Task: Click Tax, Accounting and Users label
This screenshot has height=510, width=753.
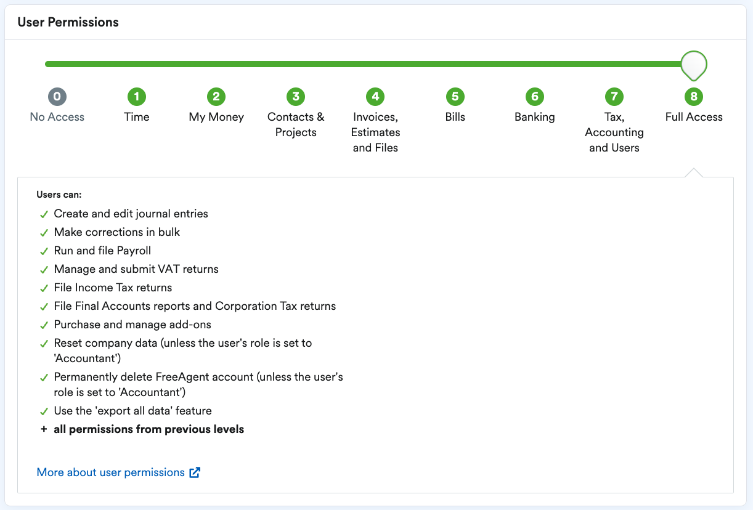Action: click(614, 132)
